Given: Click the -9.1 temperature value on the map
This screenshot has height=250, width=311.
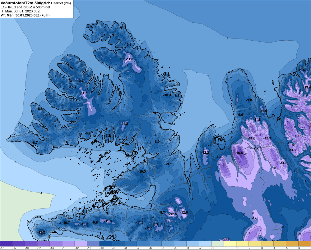Looking at the screenshot, I should 169,164.
